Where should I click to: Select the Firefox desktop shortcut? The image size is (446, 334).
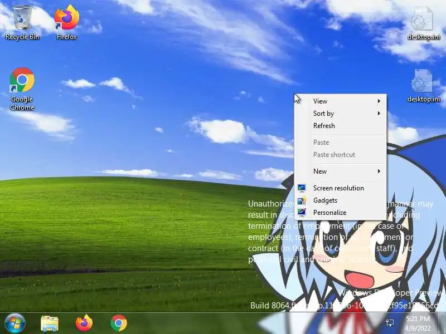pyautogui.click(x=66, y=22)
